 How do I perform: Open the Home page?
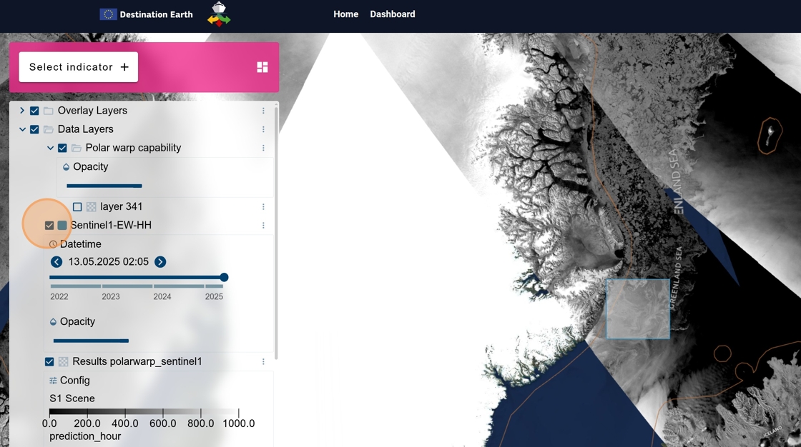[x=346, y=14]
